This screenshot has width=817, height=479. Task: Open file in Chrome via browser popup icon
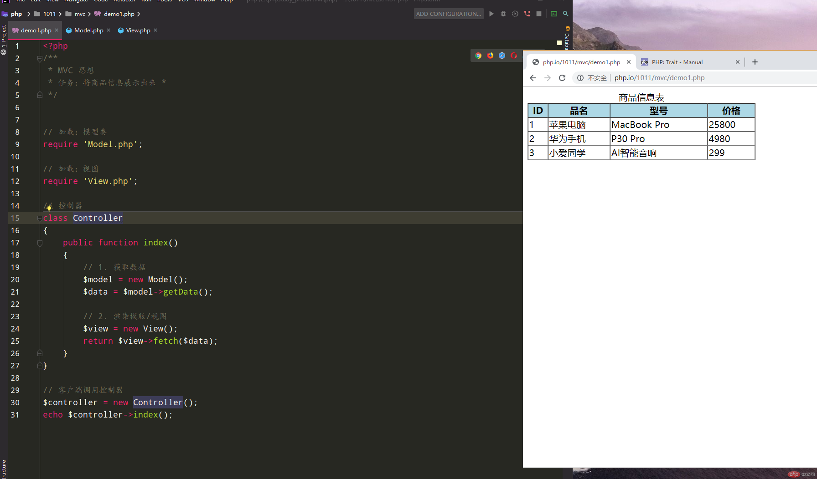pyautogui.click(x=478, y=56)
